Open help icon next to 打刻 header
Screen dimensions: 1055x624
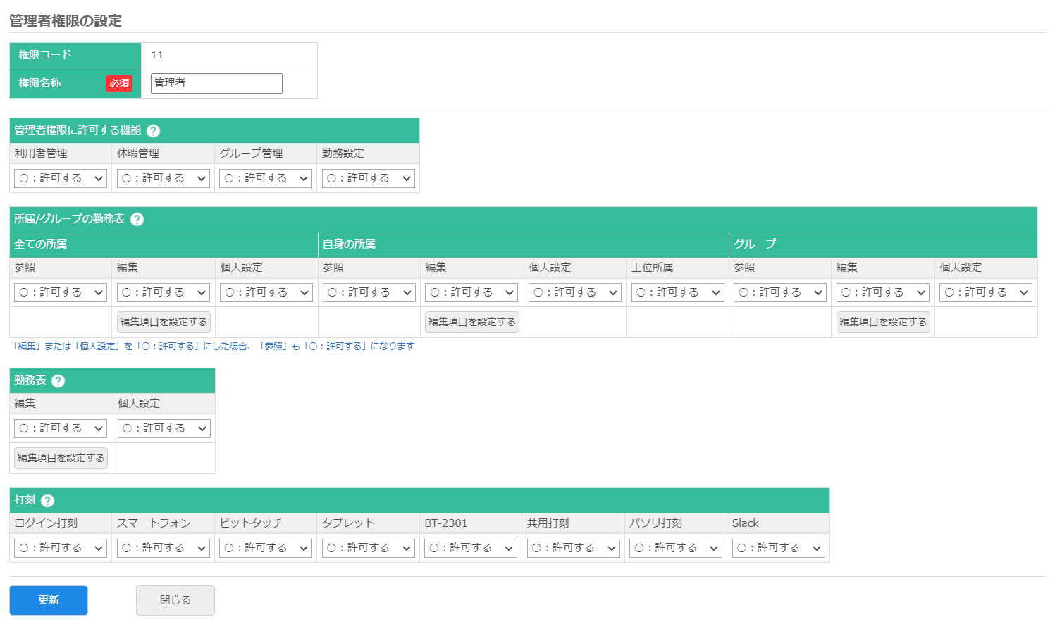point(47,501)
